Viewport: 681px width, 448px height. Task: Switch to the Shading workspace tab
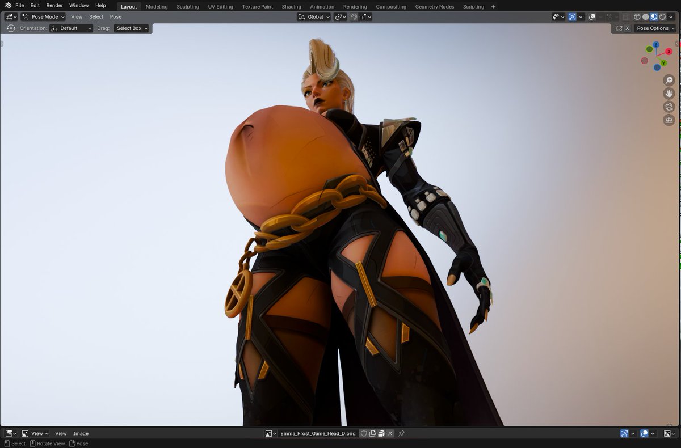292,7
